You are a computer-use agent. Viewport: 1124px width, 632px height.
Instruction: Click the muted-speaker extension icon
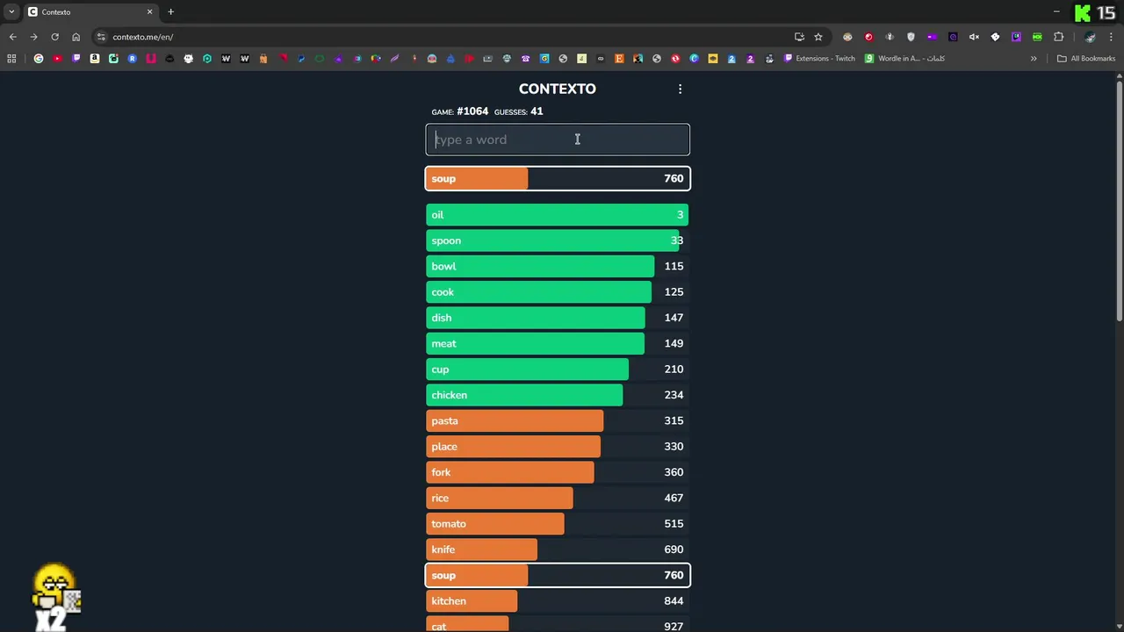974,37
